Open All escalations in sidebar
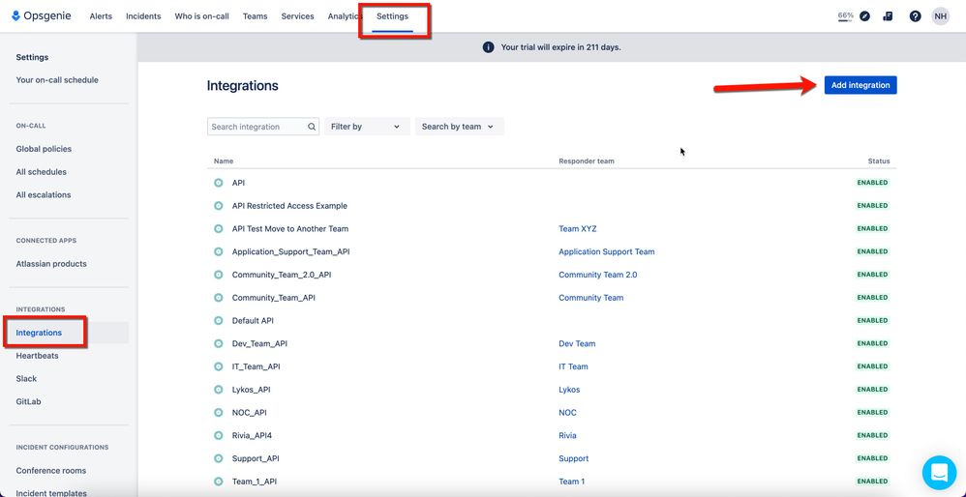This screenshot has height=497, width=966. tap(44, 195)
